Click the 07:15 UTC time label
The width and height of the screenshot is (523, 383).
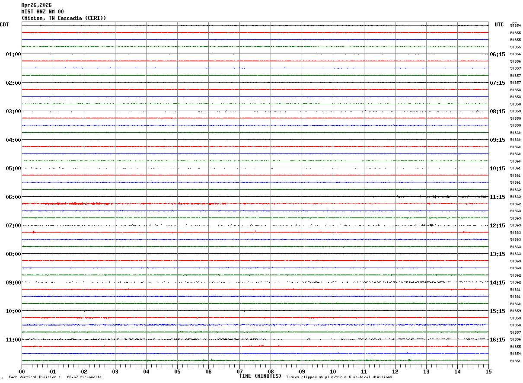pyautogui.click(x=497, y=83)
